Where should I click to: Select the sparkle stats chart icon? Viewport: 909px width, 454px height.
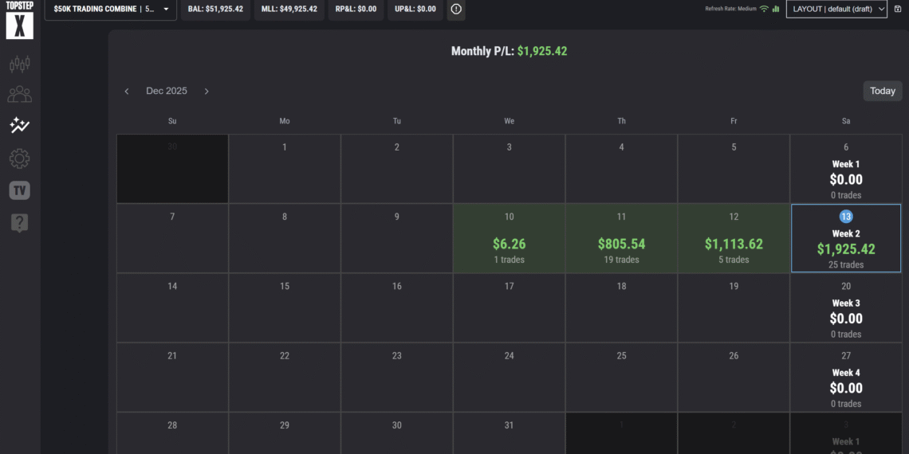[x=20, y=125]
